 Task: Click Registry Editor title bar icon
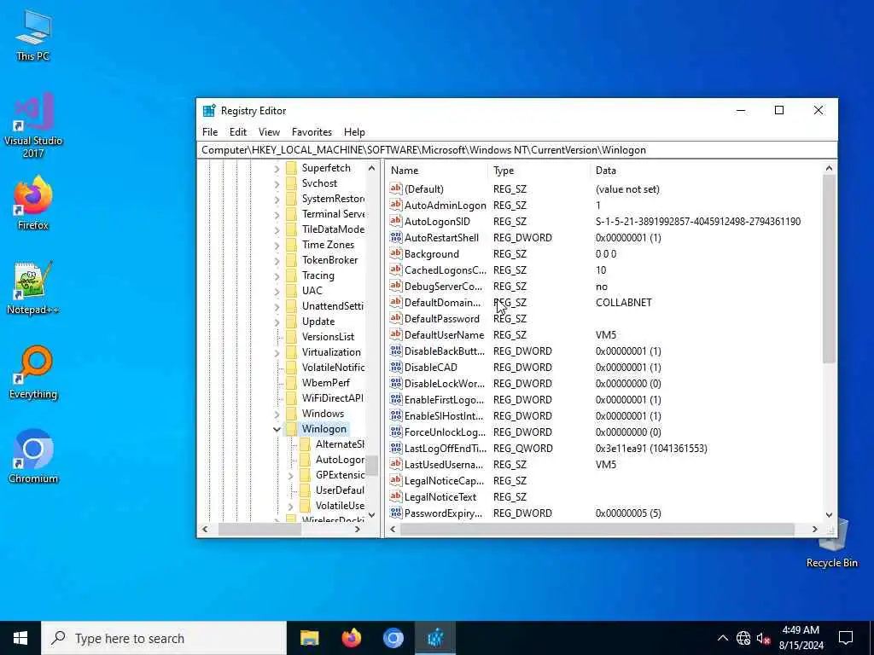[209, 110]
